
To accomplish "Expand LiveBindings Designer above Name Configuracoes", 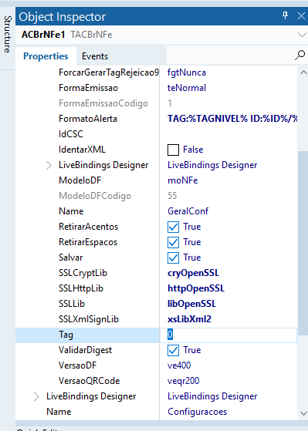I will (36, 396).
